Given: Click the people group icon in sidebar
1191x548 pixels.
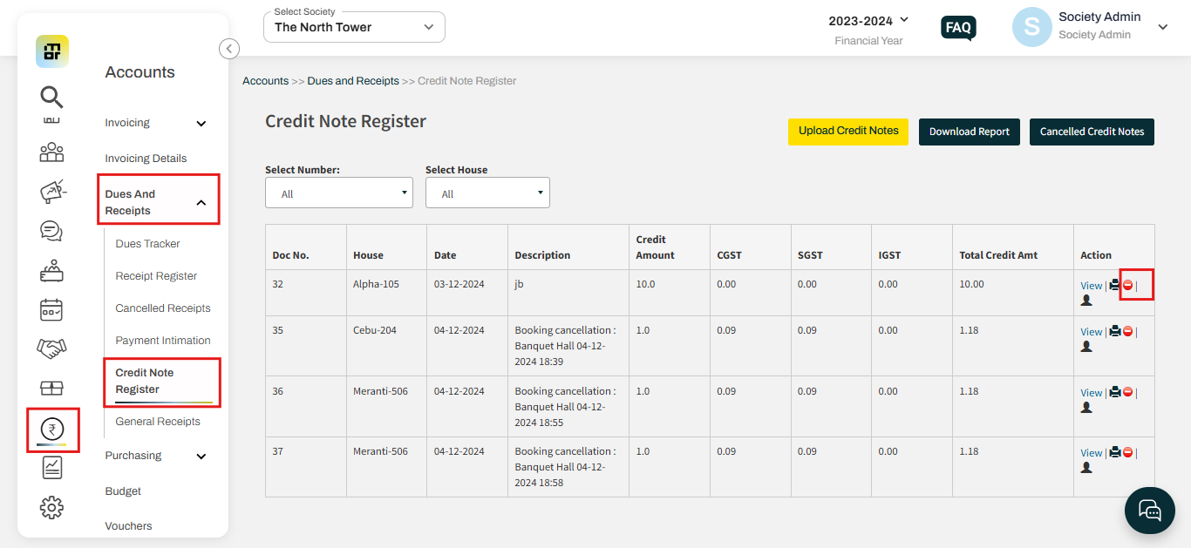Looking at the screenshot, I should click(51, 152).
